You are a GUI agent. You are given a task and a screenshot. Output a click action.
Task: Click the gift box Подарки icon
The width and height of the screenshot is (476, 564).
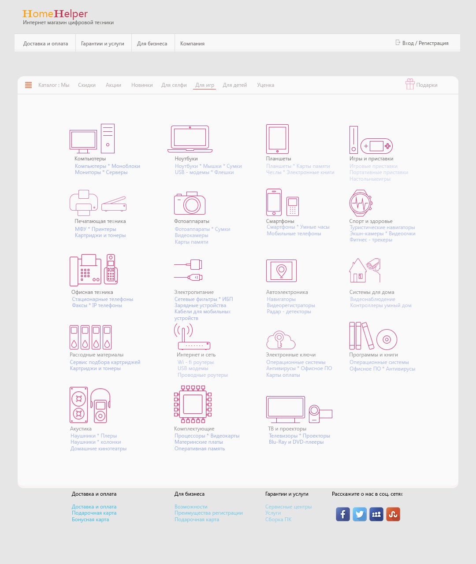(x=410, y=84)
